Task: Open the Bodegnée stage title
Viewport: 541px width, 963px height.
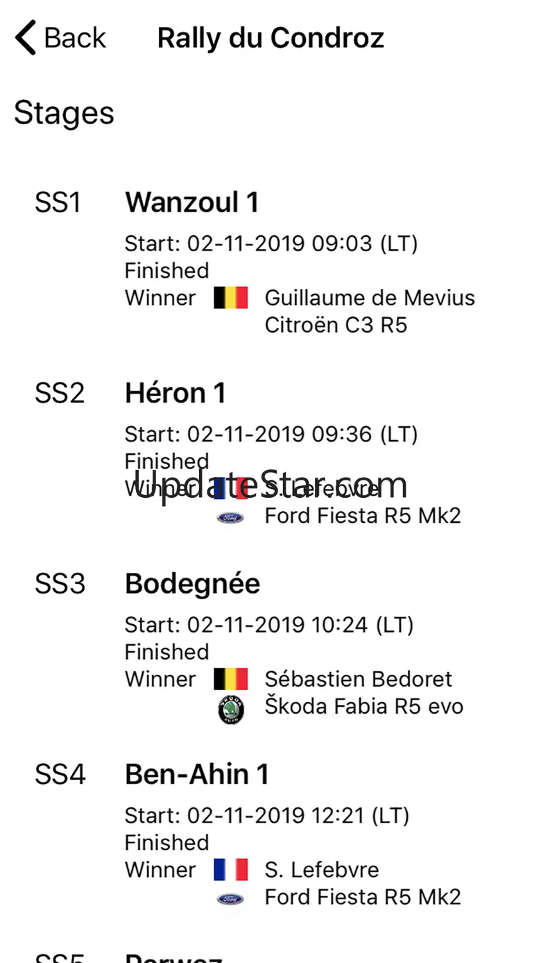Action: [x=192, y=584]
